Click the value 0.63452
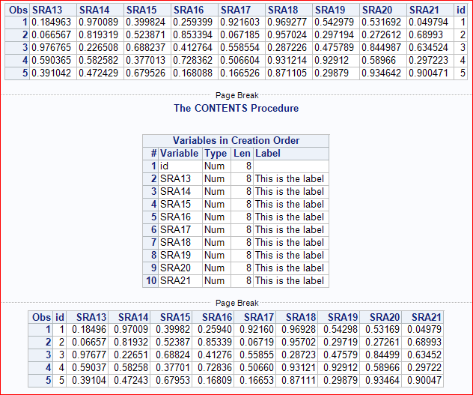 (x=424, y=355)
